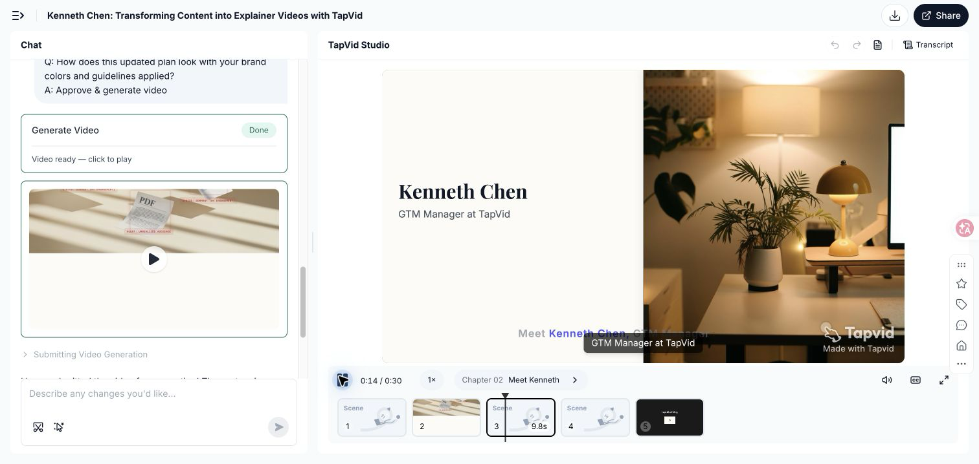Open the document icon next to Transcript
979x464 pixels.
pos(878,45)
